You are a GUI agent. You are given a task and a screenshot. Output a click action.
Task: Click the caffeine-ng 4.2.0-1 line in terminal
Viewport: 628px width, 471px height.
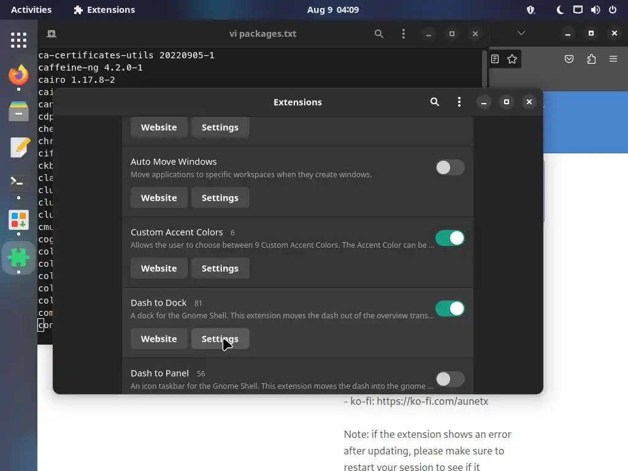pyautogui.click(x=91, y=67)
